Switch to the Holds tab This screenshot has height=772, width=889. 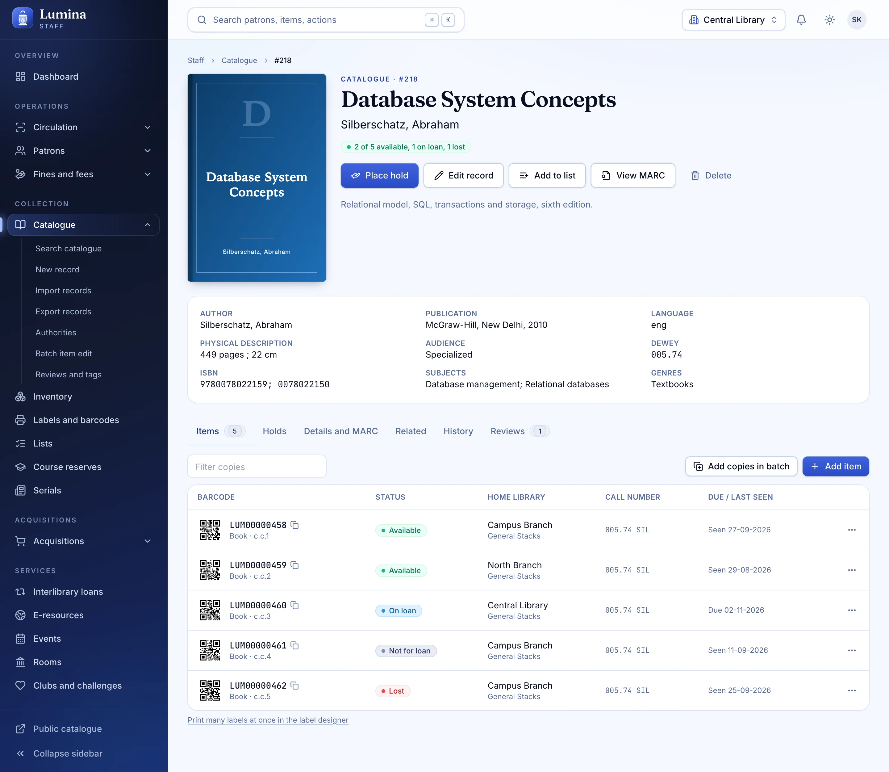pyautogui.click(x=274, y=431)
